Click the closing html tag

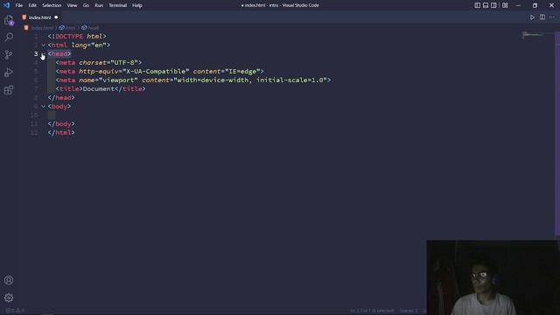(61, 132)
